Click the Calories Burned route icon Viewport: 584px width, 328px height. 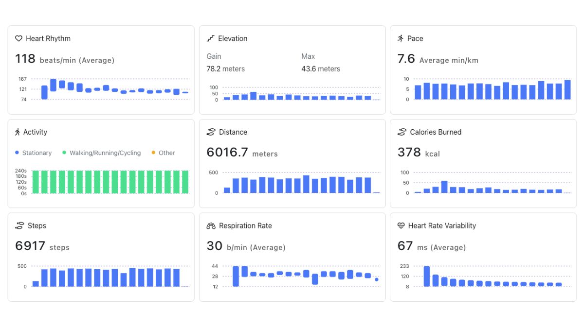401,132
